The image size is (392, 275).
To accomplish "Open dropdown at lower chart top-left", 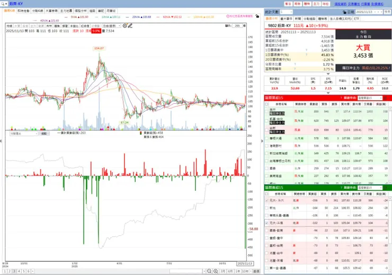I will tap(23, 134).
